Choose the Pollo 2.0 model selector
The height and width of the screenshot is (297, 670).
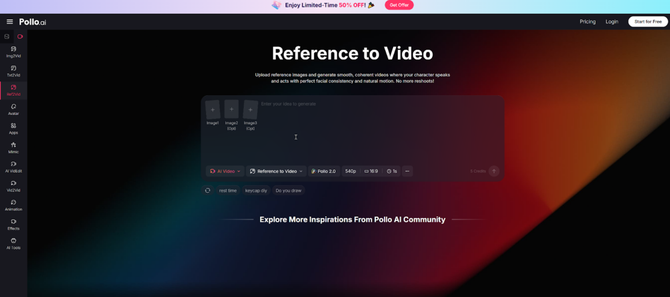tap(323, 171)
